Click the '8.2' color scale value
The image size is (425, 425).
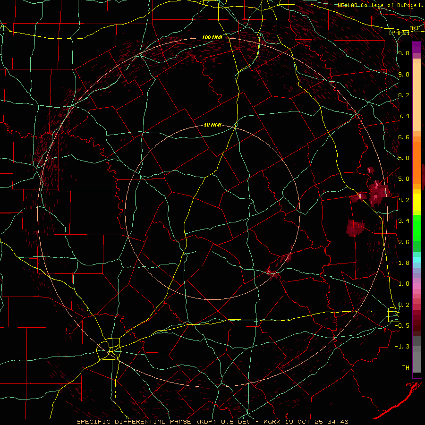click(404, 95)
